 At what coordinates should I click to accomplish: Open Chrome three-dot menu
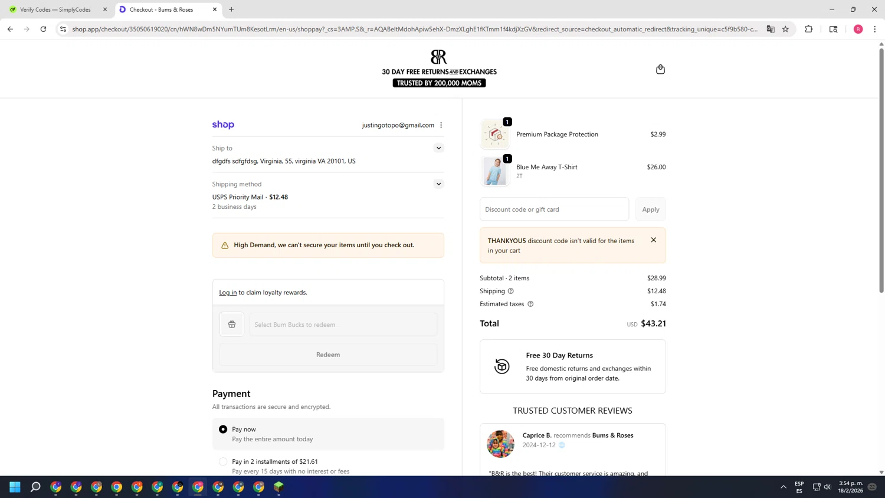coord(874,29)
